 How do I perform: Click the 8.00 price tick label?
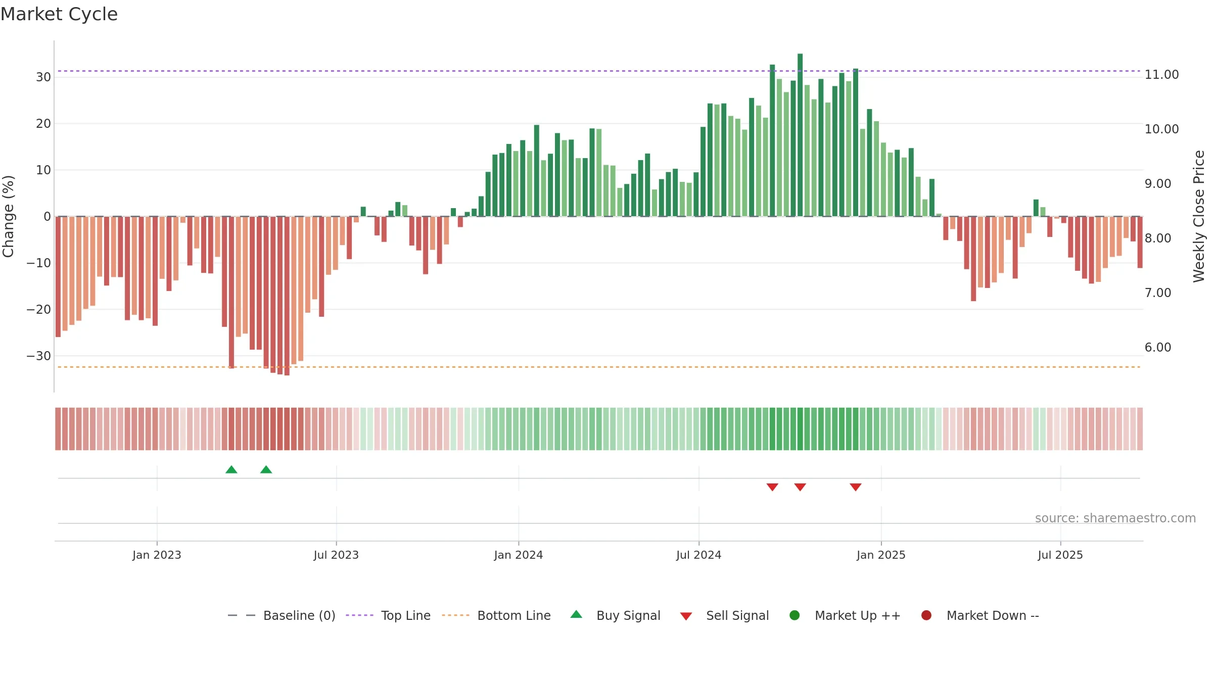coord(1158,238)
